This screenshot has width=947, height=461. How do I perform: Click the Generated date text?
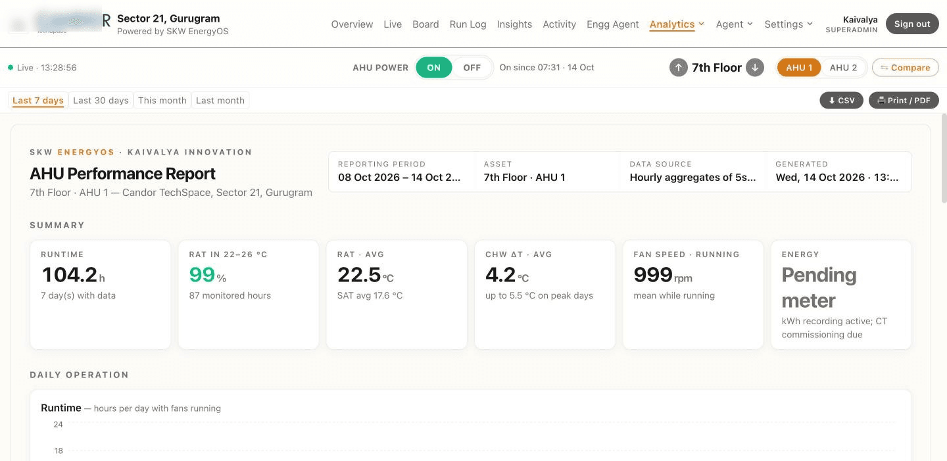837,177
